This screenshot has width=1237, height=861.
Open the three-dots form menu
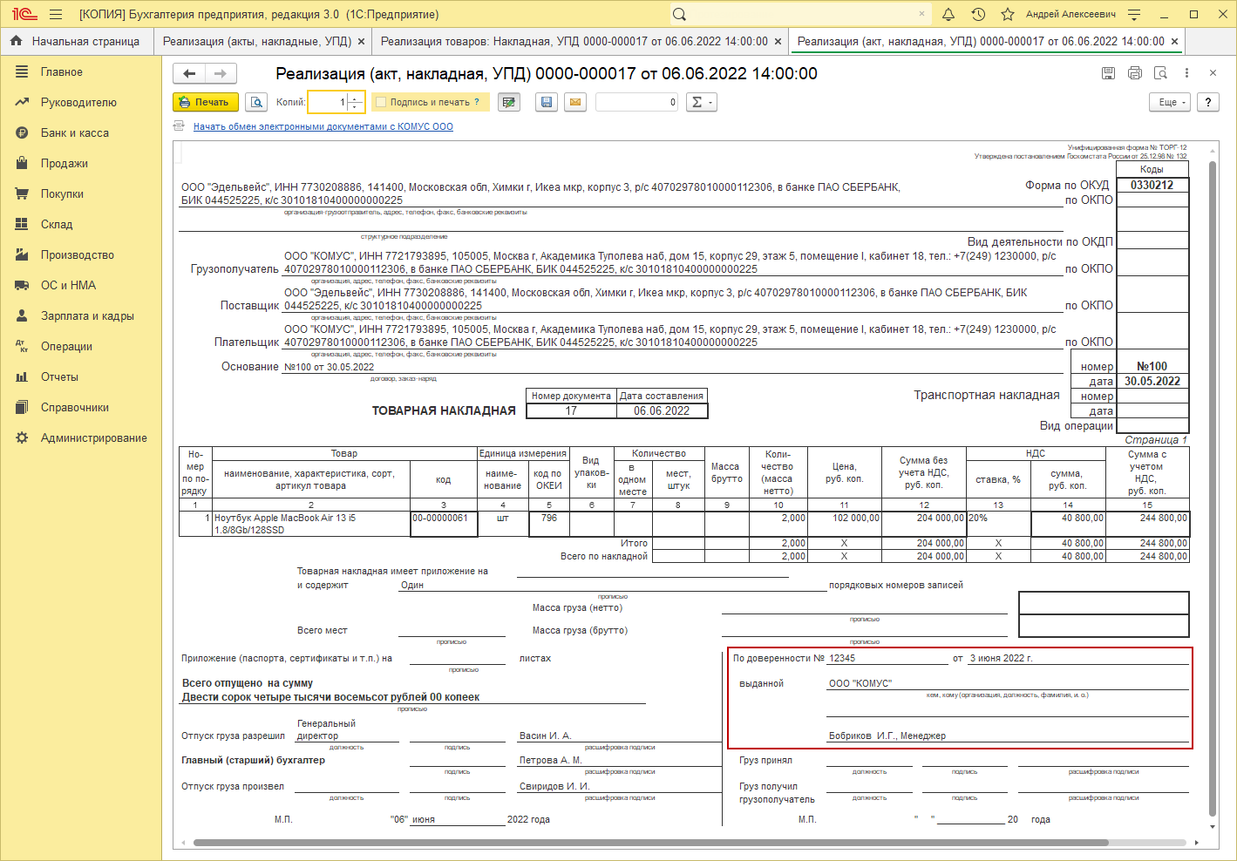pyautogui.click(x=1186, y=73)
